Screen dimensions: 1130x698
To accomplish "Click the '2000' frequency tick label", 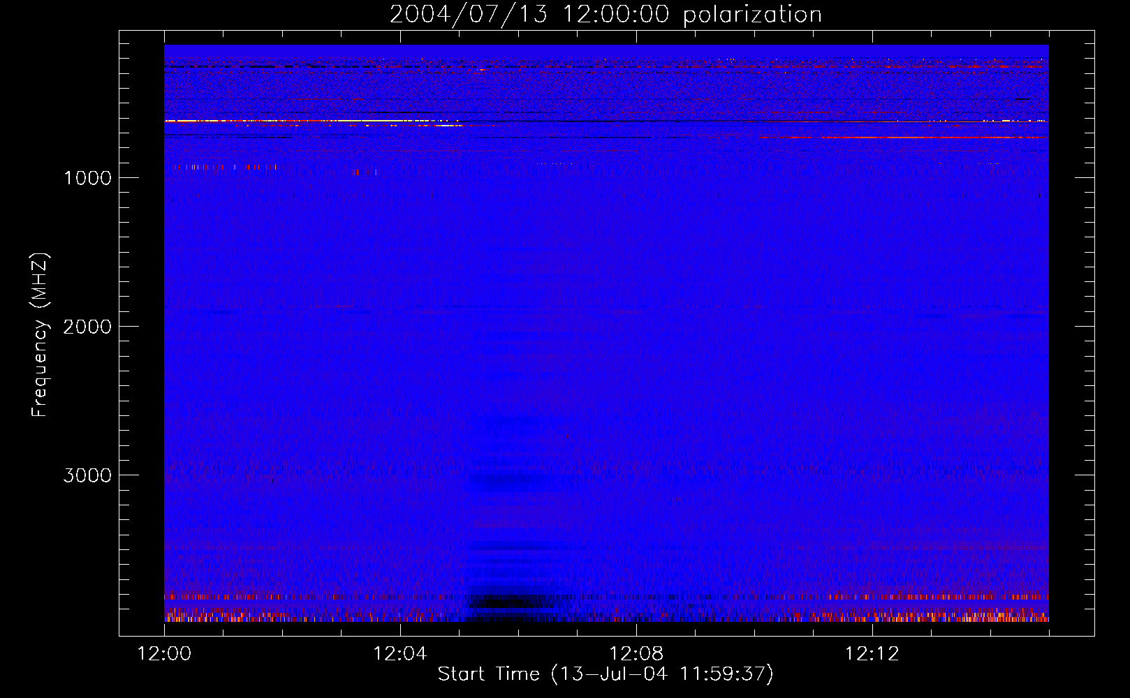I will [x=87, y=327].
